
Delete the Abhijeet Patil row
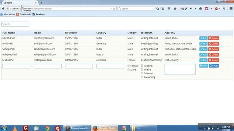pyautogui.click(x=214, y=55)
